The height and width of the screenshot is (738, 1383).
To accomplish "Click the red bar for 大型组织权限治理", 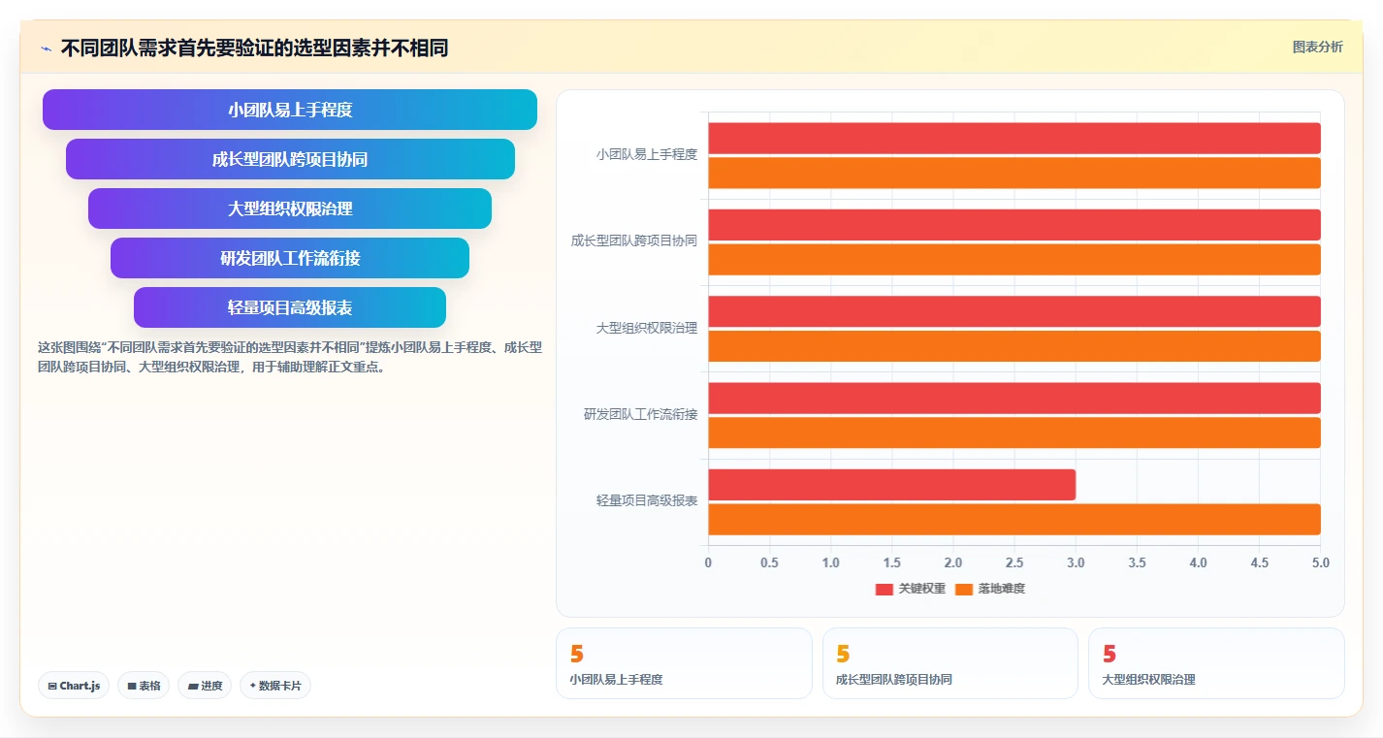I will coord(1014,311).
